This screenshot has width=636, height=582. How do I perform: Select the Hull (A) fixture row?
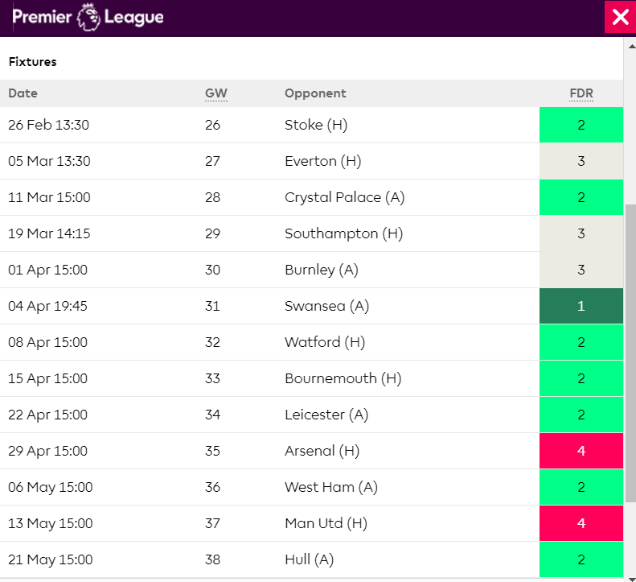tap(309, 559)
